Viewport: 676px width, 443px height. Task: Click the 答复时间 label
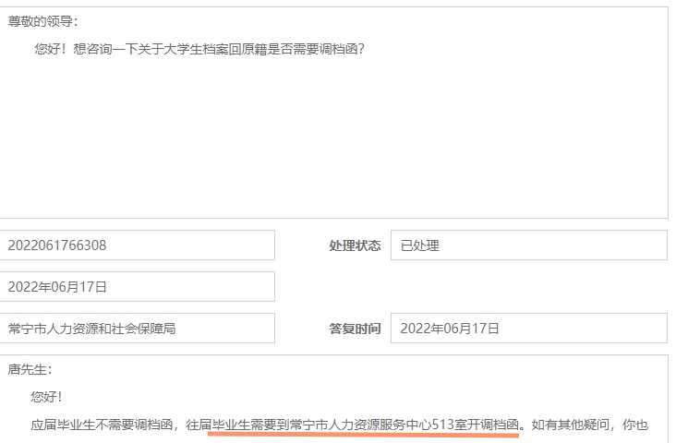355,329
